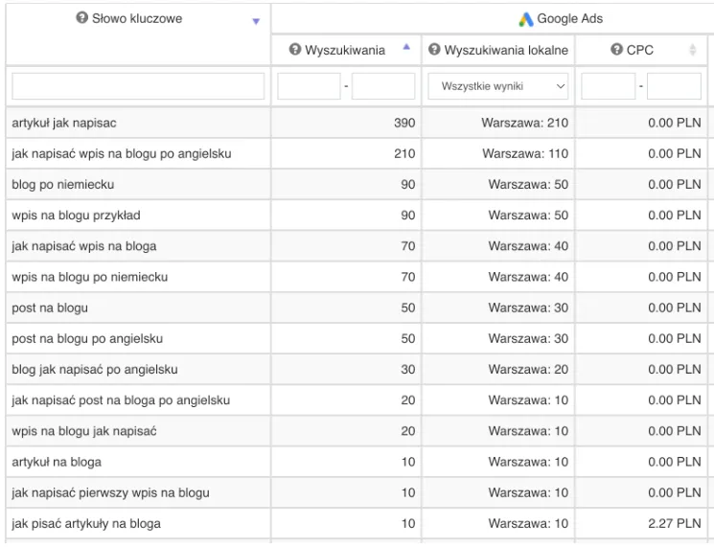Click help icon beside Wyszukiwania lokalne
The width and height of the screenshot is (714, 547).
click(x=434, y=50)
